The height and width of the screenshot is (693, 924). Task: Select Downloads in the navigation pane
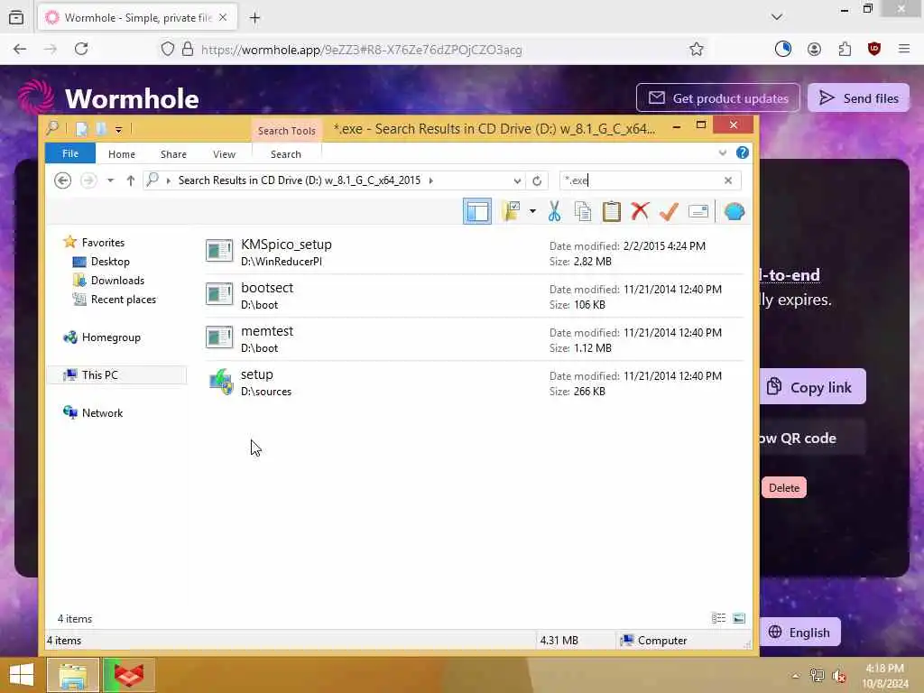point(117,281)
